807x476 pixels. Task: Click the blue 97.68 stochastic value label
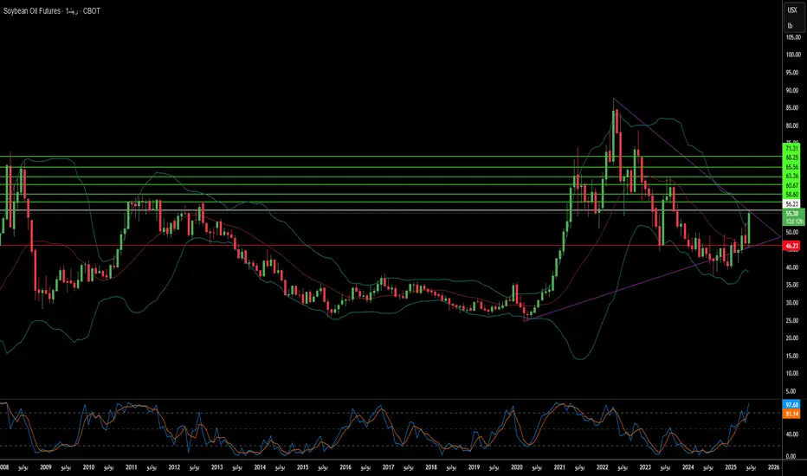point(791,405)
